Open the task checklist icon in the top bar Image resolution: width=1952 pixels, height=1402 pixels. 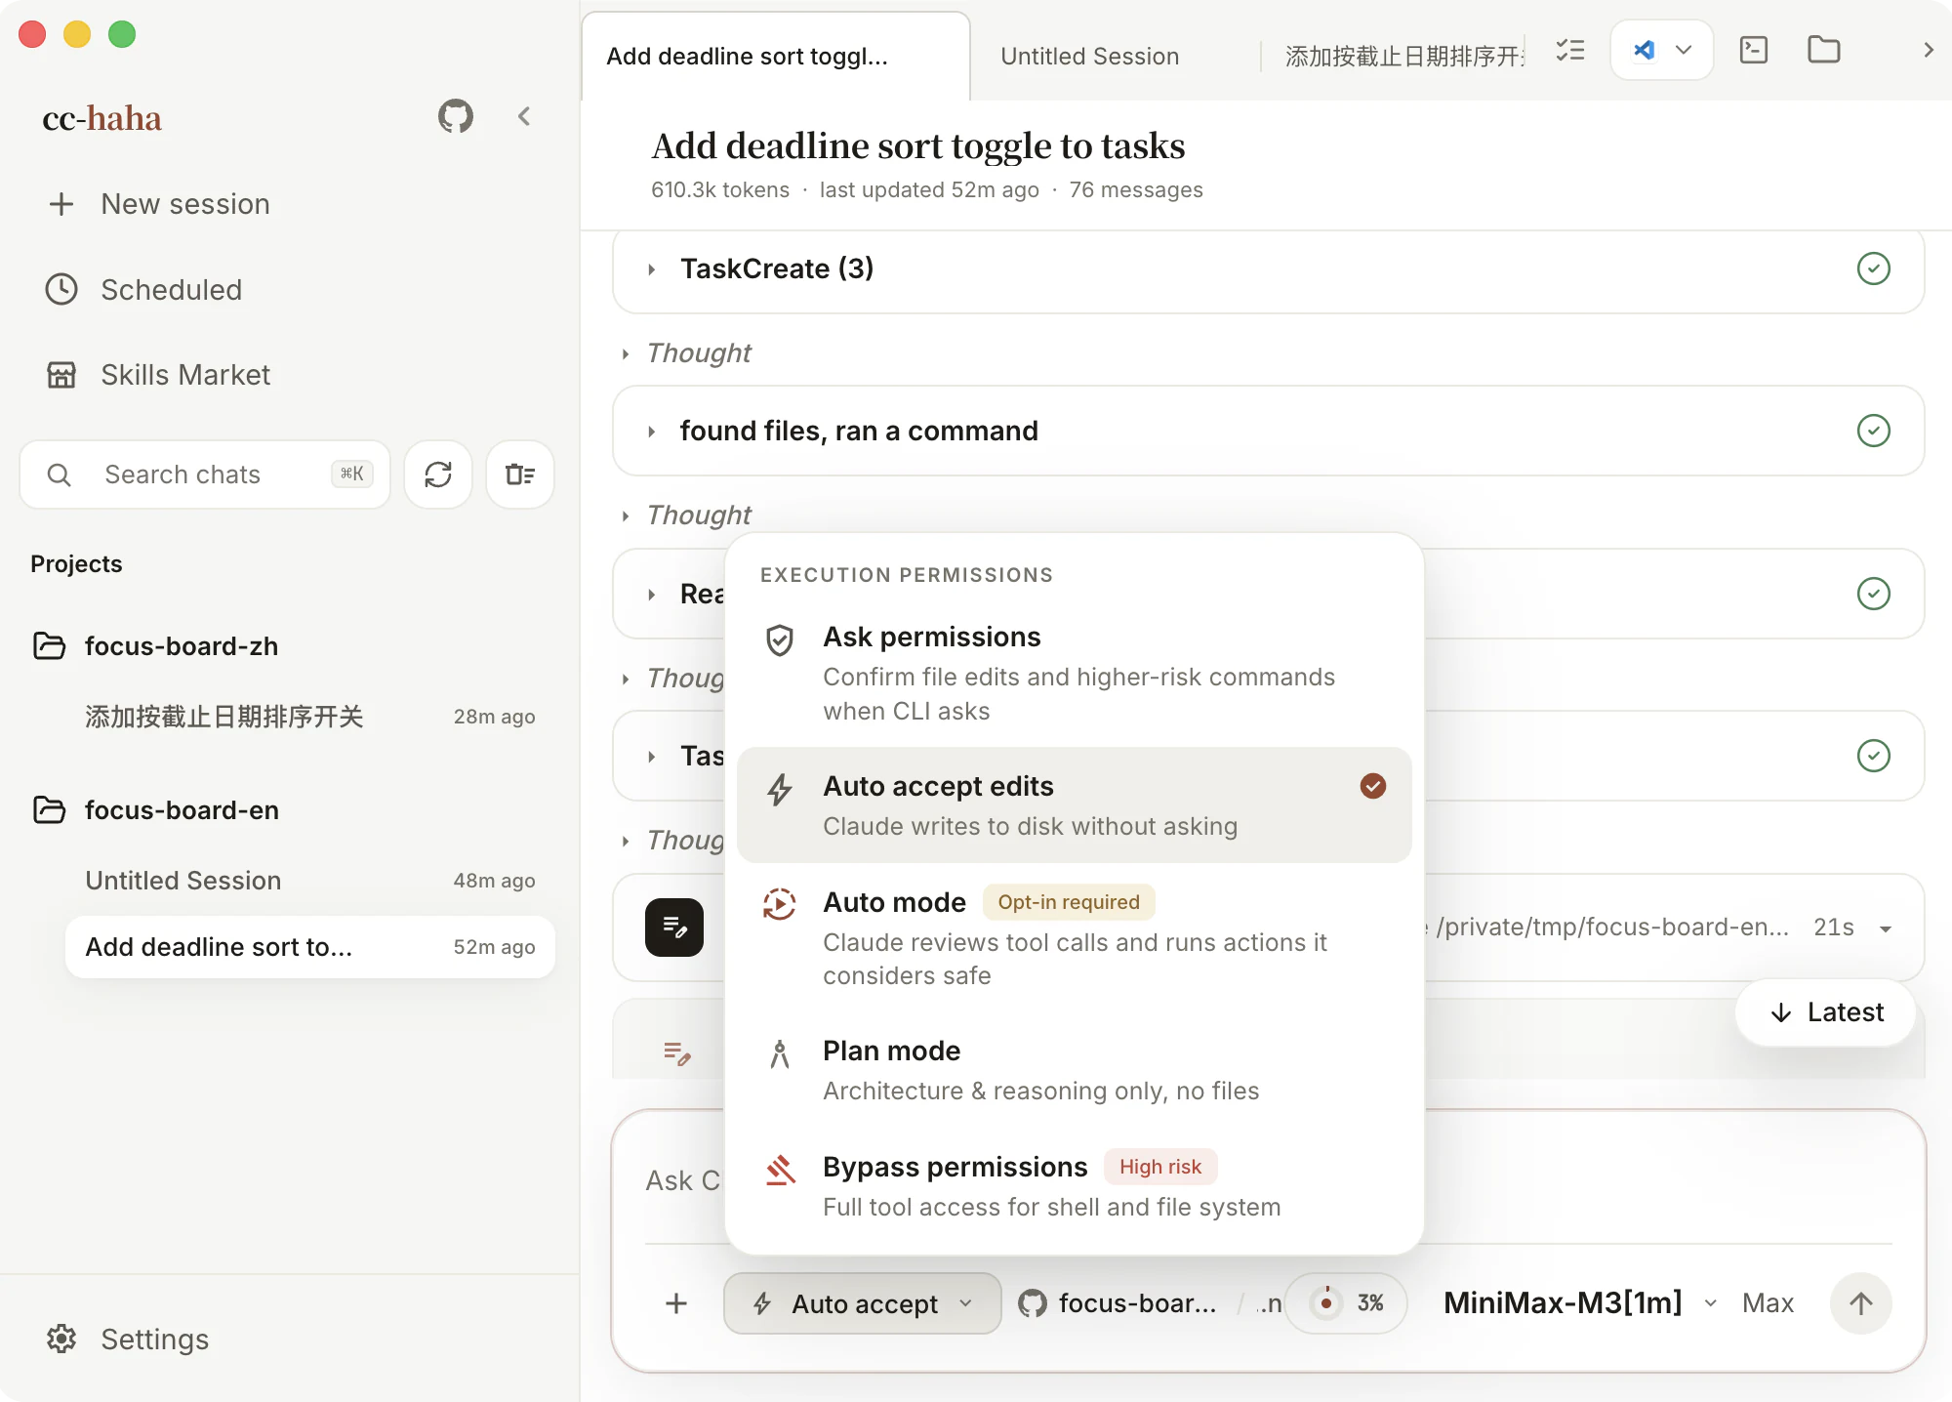[1570, 51]
